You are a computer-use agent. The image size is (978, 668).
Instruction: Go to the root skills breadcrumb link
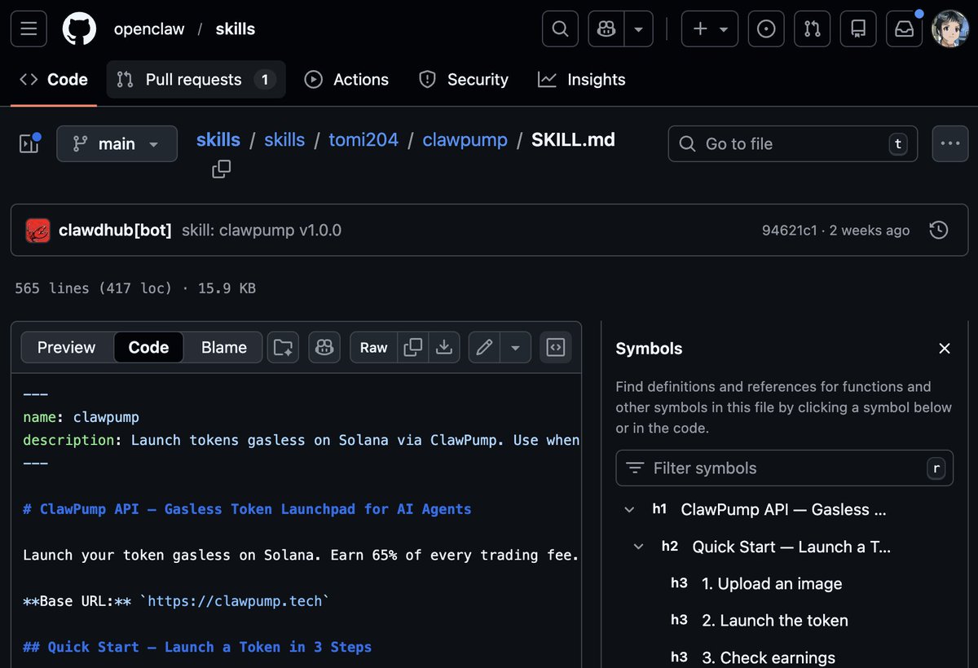(218, 139)
